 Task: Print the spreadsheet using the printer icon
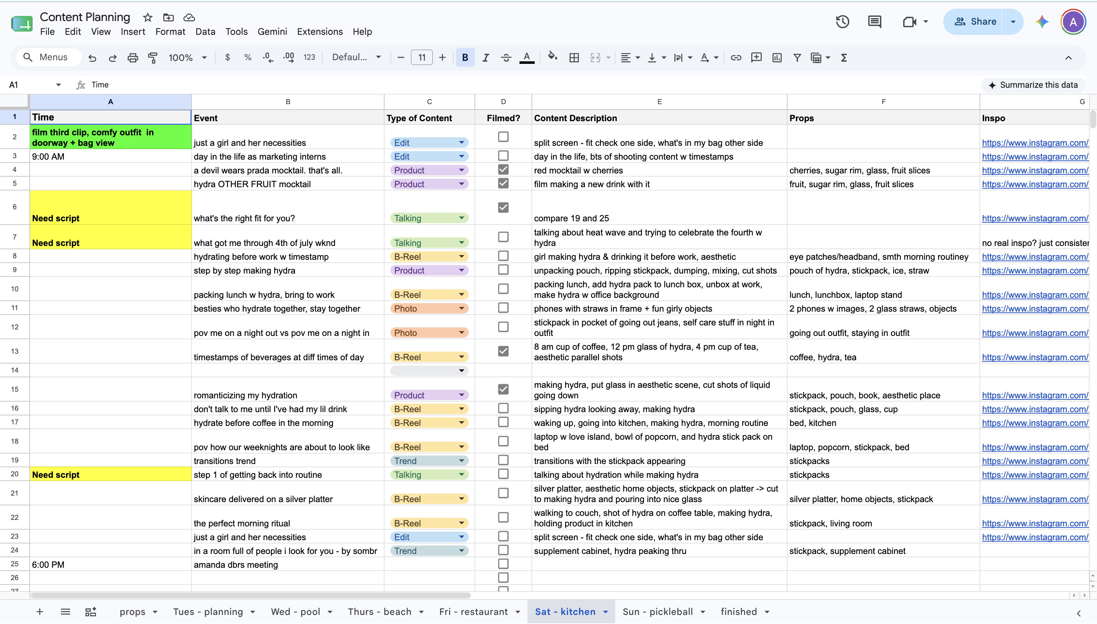pyautogui.click(x=133, y=57)
